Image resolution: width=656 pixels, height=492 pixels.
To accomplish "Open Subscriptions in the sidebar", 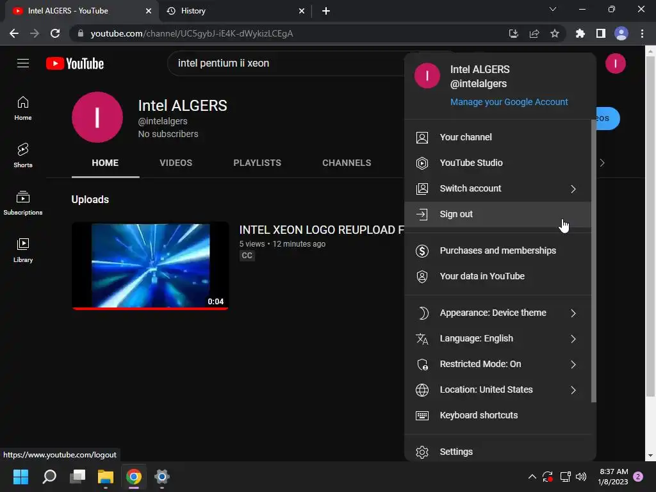I will click(x=23, y=203).
